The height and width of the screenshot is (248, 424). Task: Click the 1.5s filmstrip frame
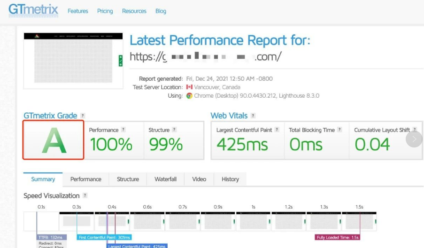point(359,221)
